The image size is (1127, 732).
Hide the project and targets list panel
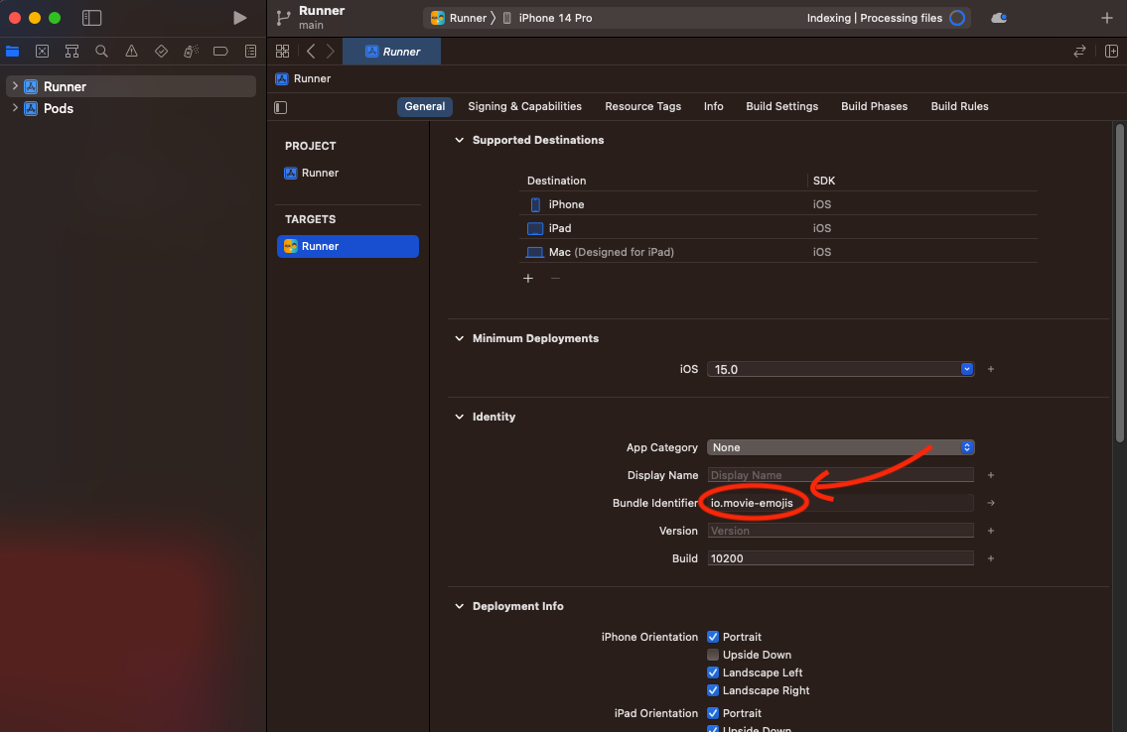280,108
